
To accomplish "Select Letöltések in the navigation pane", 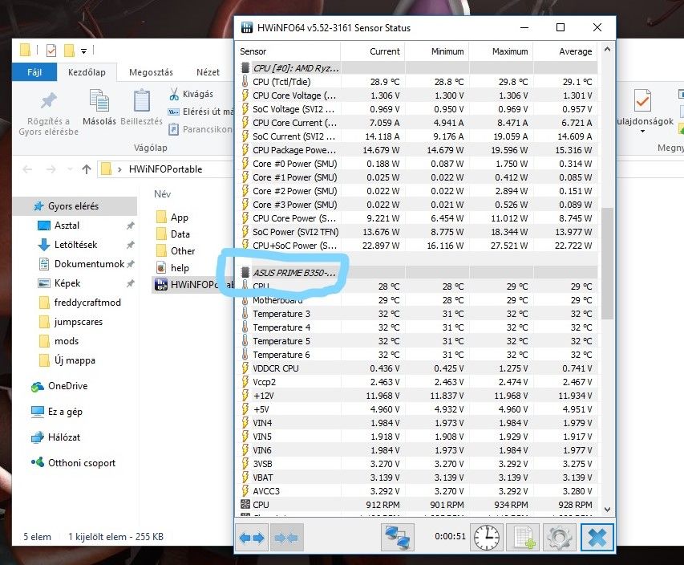I will (75, 245).
